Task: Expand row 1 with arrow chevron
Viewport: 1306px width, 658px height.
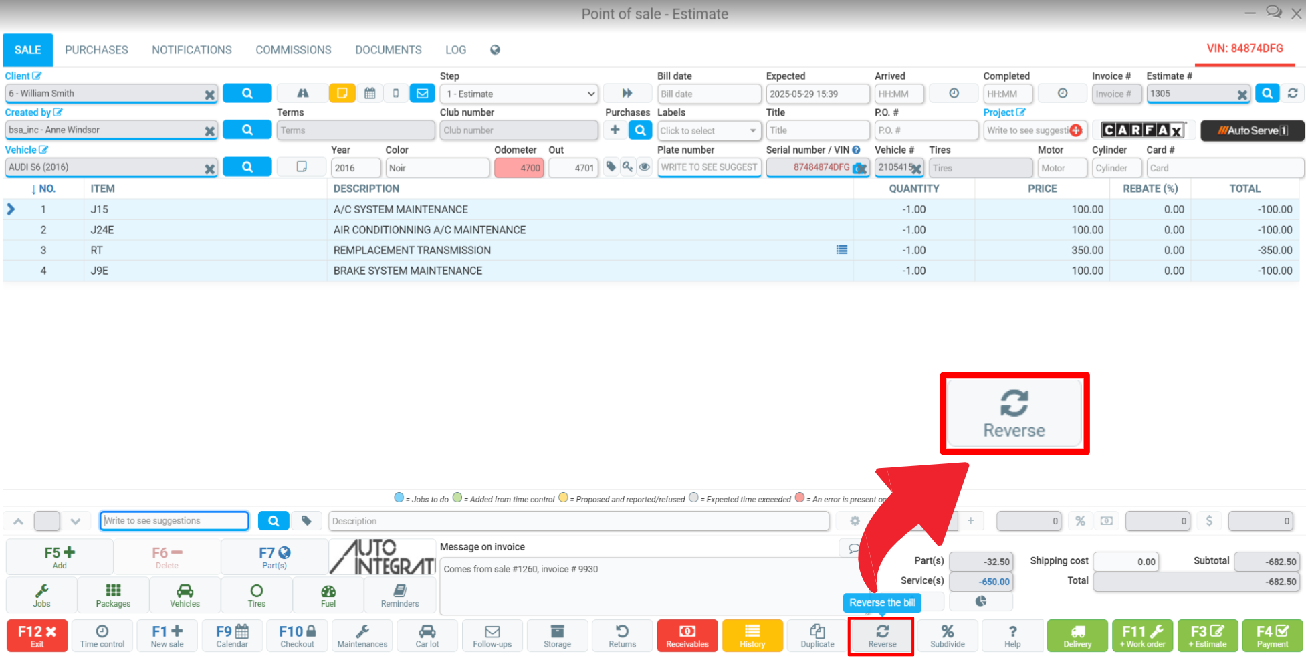Action: coord(11,209)
